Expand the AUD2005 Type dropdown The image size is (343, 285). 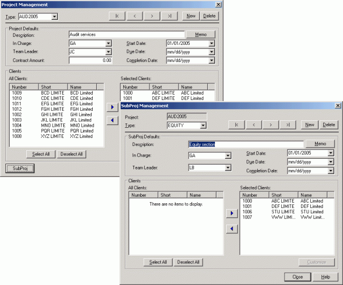click(54, 17)
